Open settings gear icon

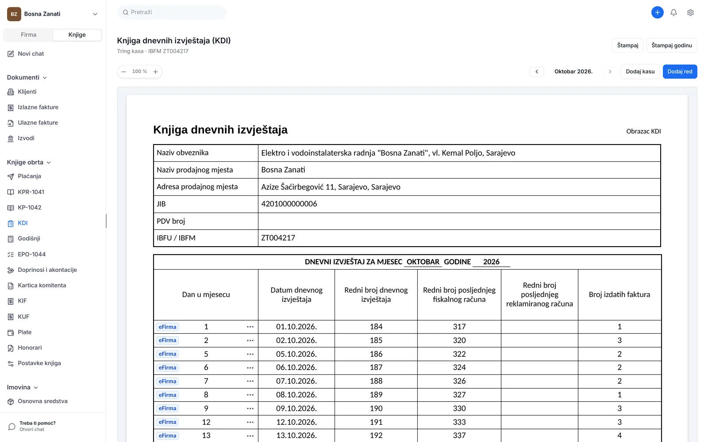pyautogui.click(x=690, y=12)
